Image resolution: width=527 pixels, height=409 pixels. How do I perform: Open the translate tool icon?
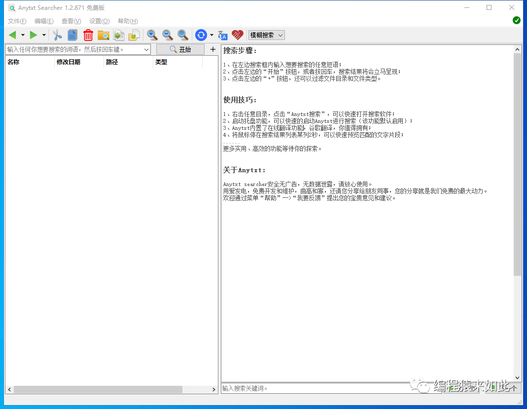(222, 35)
